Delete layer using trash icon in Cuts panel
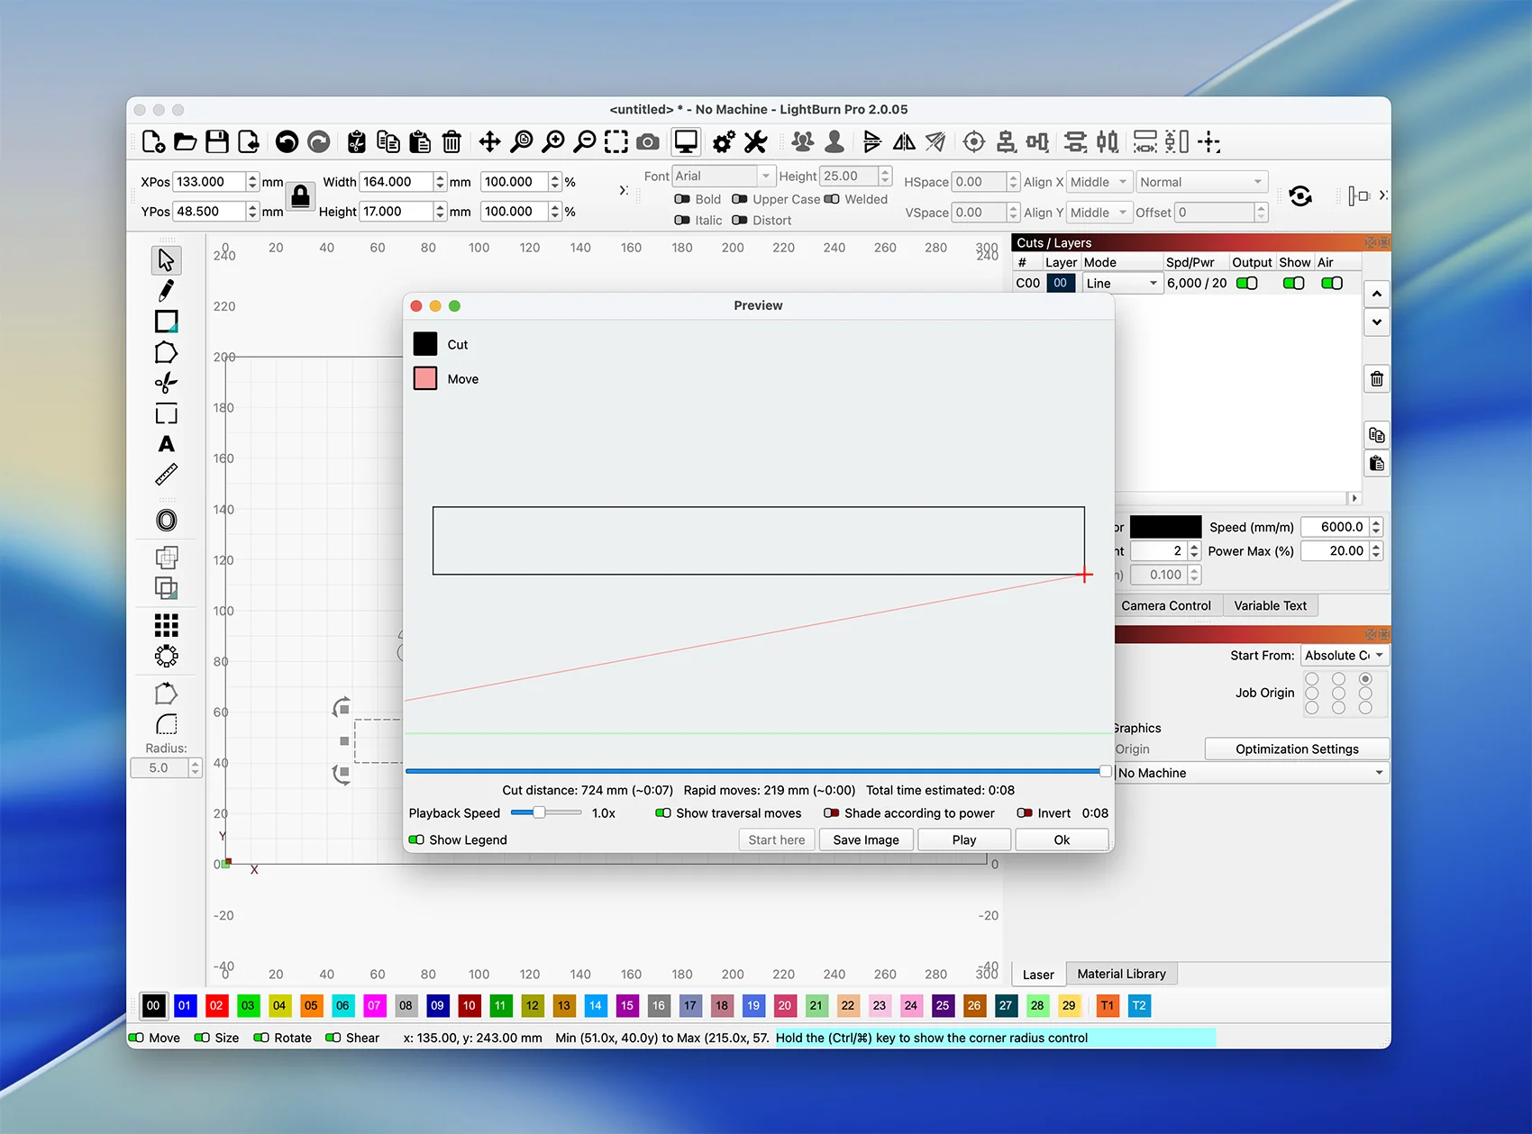 [1376, 379]
